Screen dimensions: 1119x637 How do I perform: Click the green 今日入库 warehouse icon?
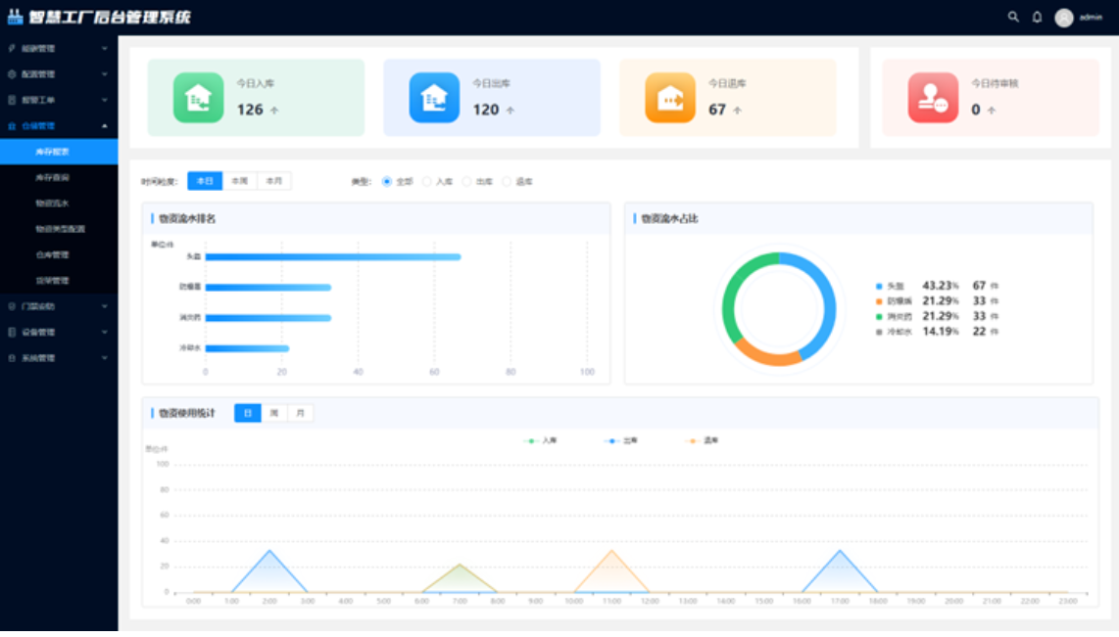(x=198, y=98)
